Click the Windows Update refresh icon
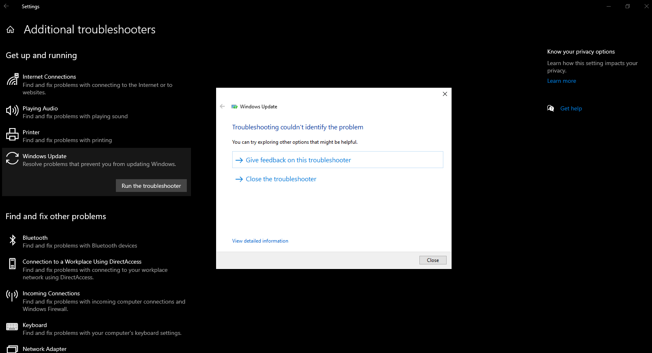This screenshot has height=353, width=652. tap(12, 158)
